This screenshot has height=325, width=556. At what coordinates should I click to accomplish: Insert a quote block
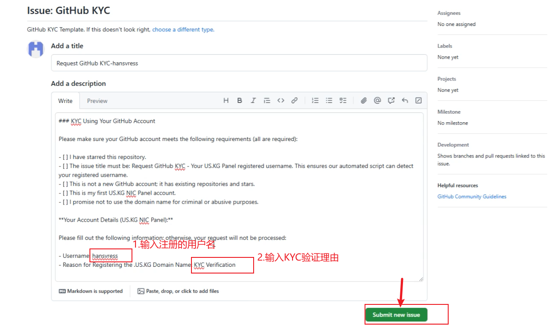[x=267, y=101]
